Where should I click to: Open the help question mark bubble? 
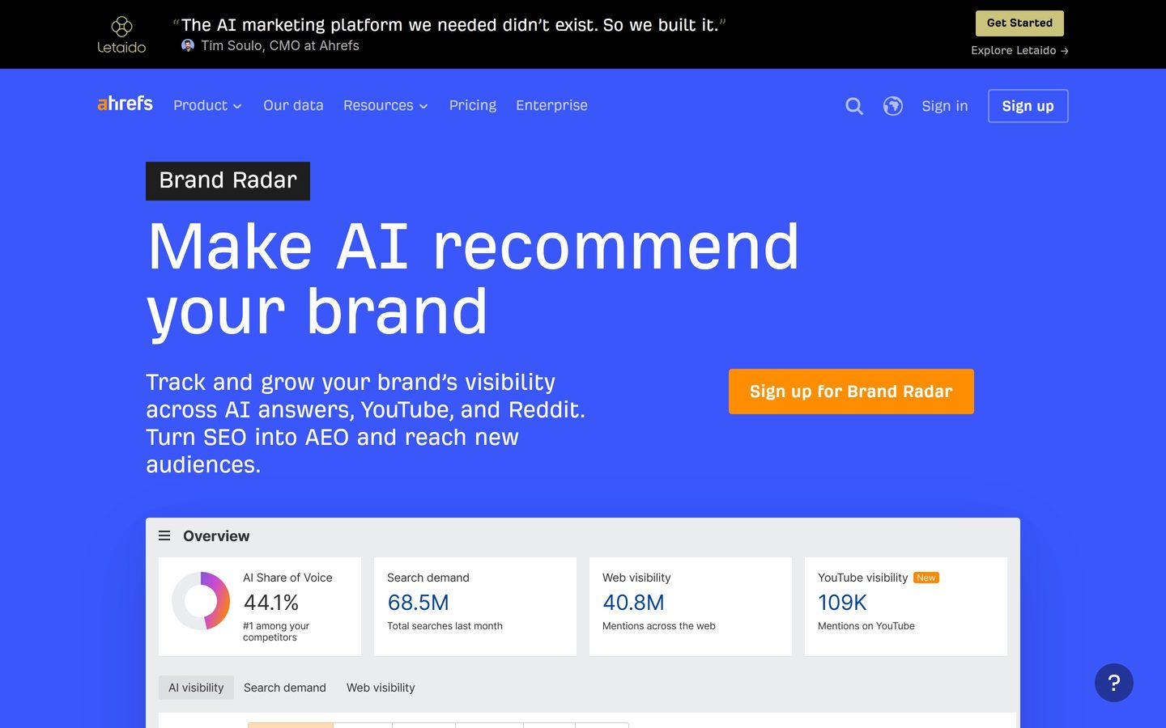click(x=1114, y=683)
